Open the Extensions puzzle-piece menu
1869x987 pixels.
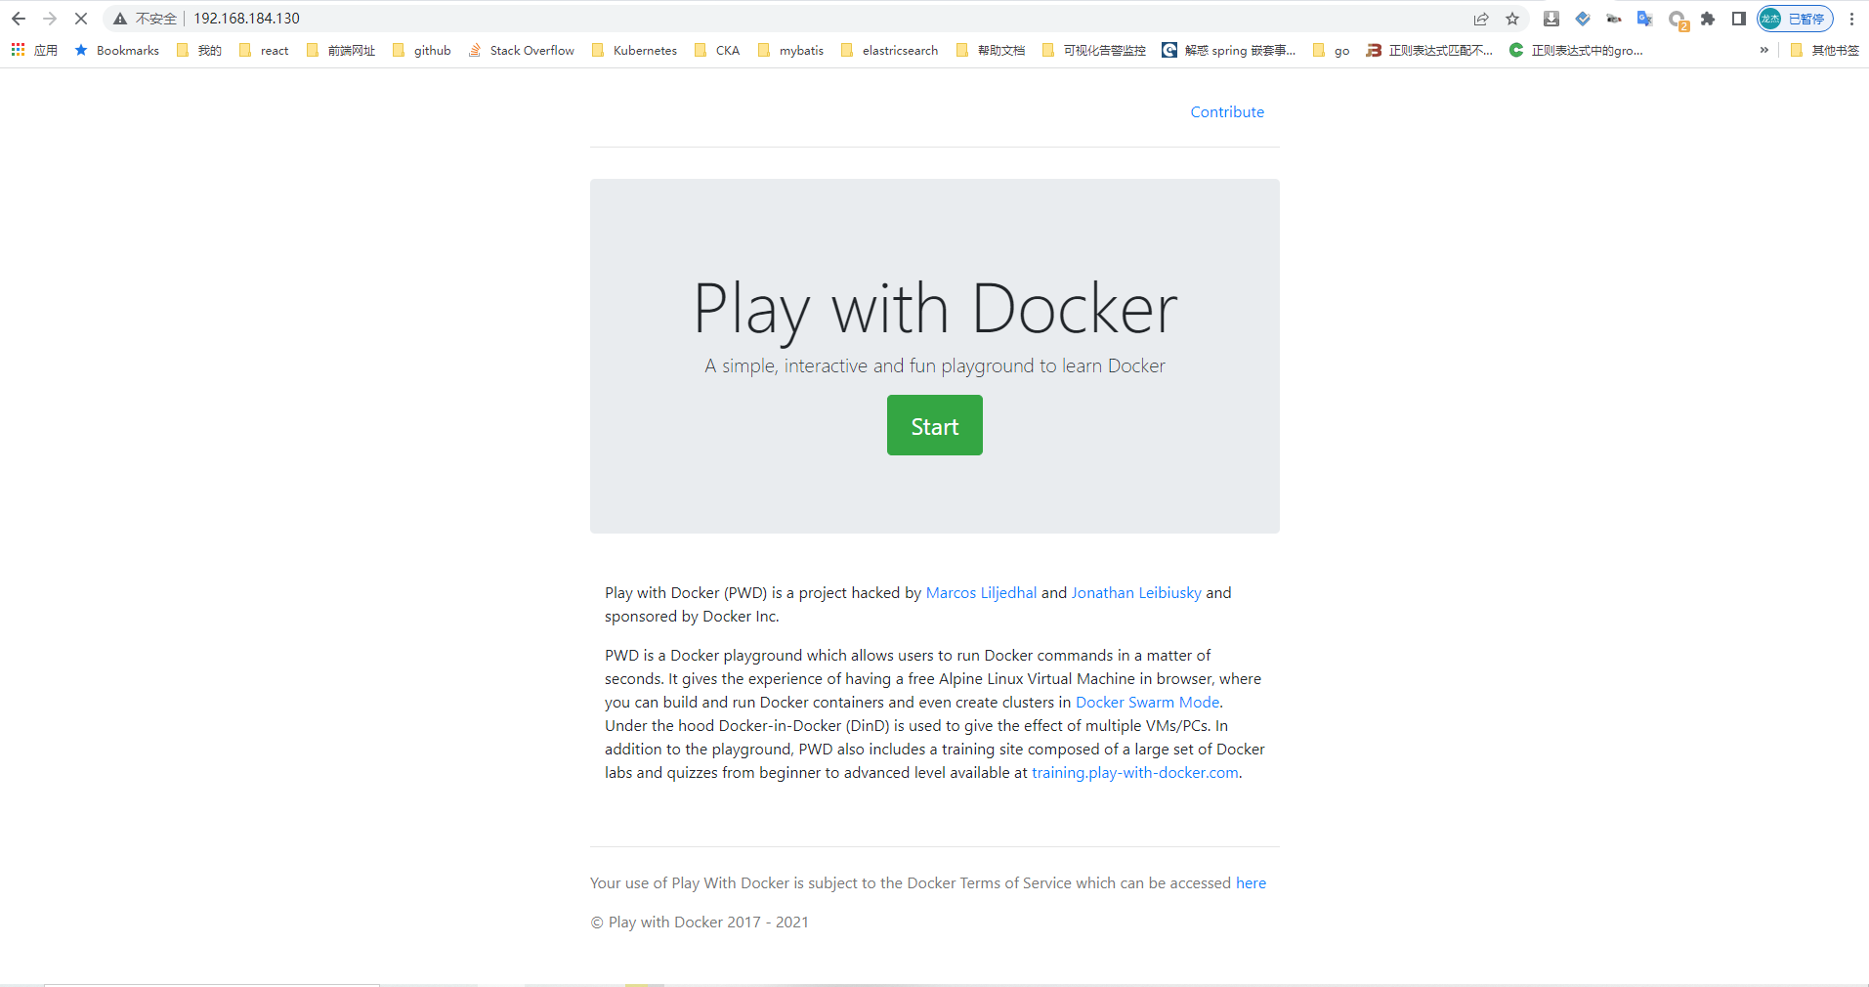1708,19
